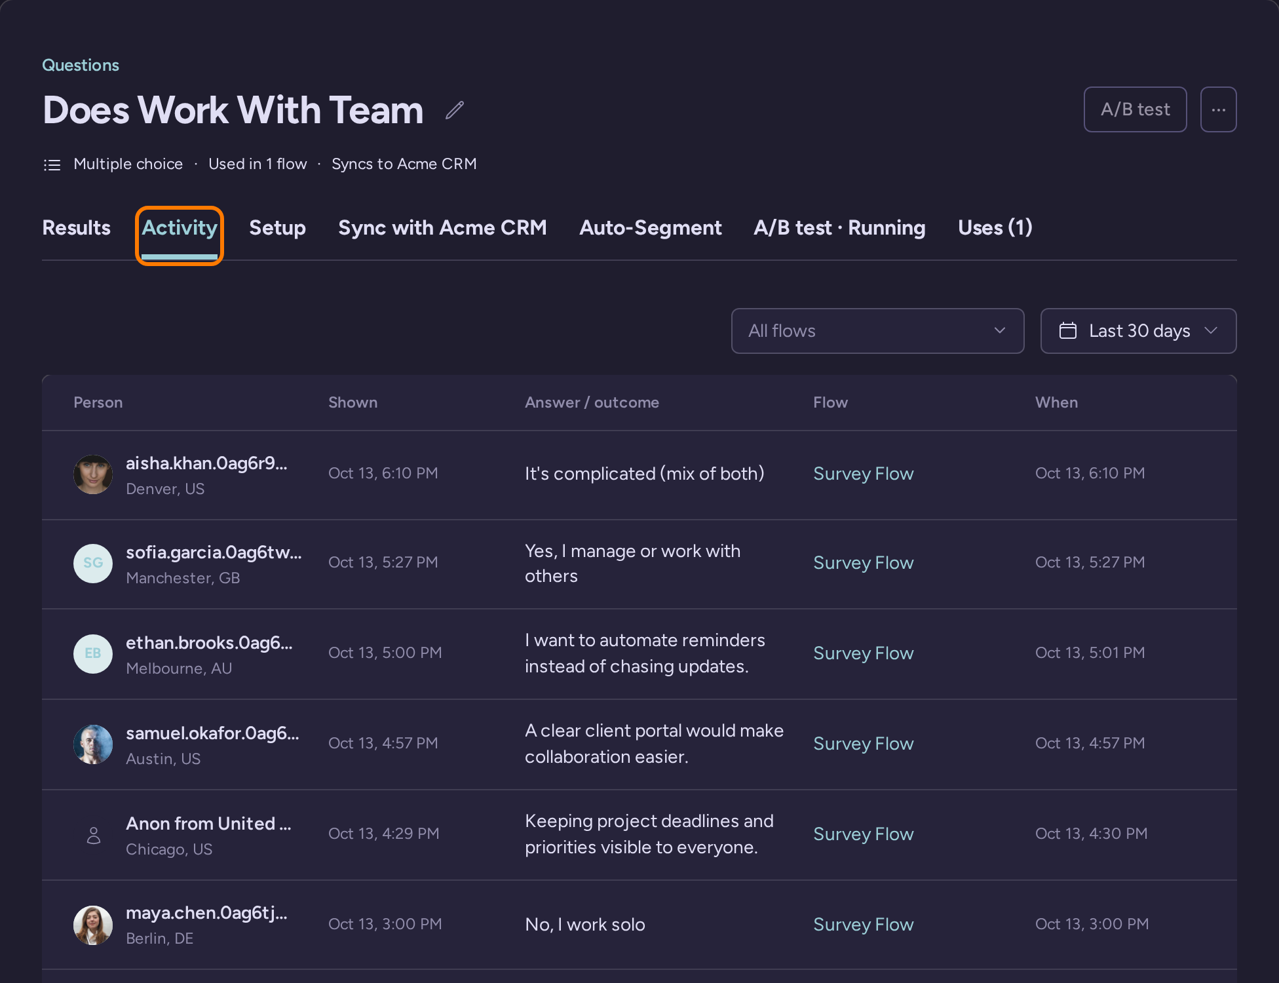Click the A/B test button
The height and width of the screenshot is (983, 1279).
tap(1135, 109)
